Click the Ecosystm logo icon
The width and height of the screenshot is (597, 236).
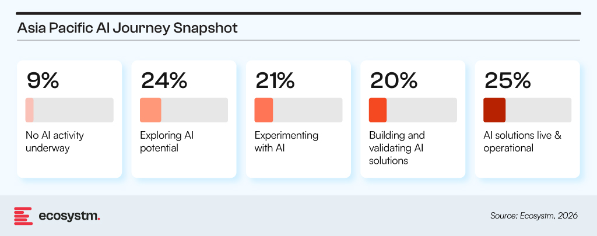(x=23, y=215)
